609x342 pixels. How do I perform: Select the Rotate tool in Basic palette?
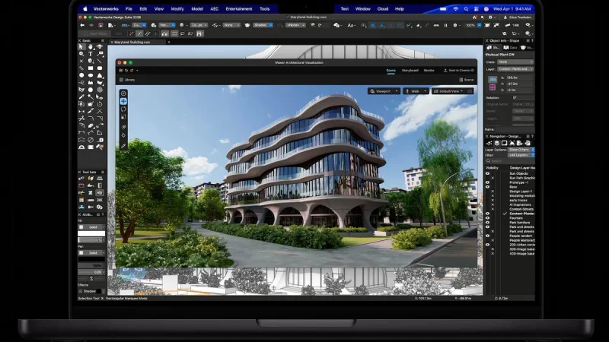100,104
